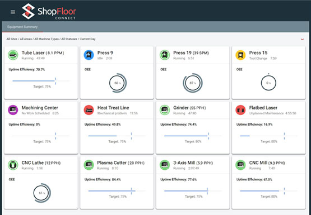Viewport: 311px width, 215px height.
Task: Click the Machining Center purple status icon
Action: pyautogui.click(x=13, y=110)
